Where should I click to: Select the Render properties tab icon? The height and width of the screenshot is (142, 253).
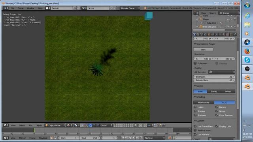194,34
